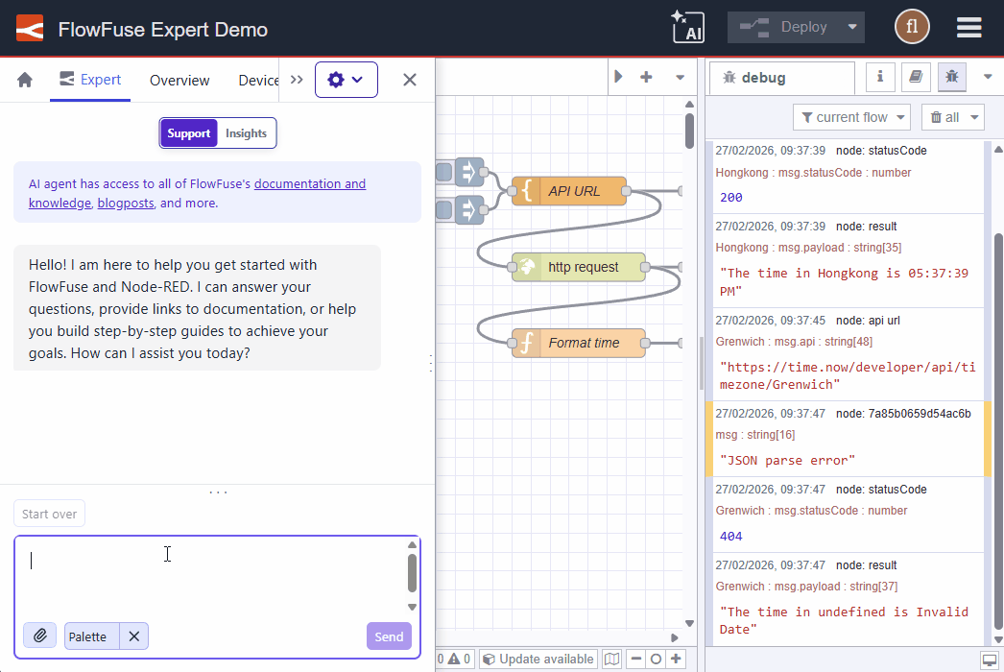The image size is (1004, 672).
Task: Open the hamburger menu in the header
Action: 968,28
